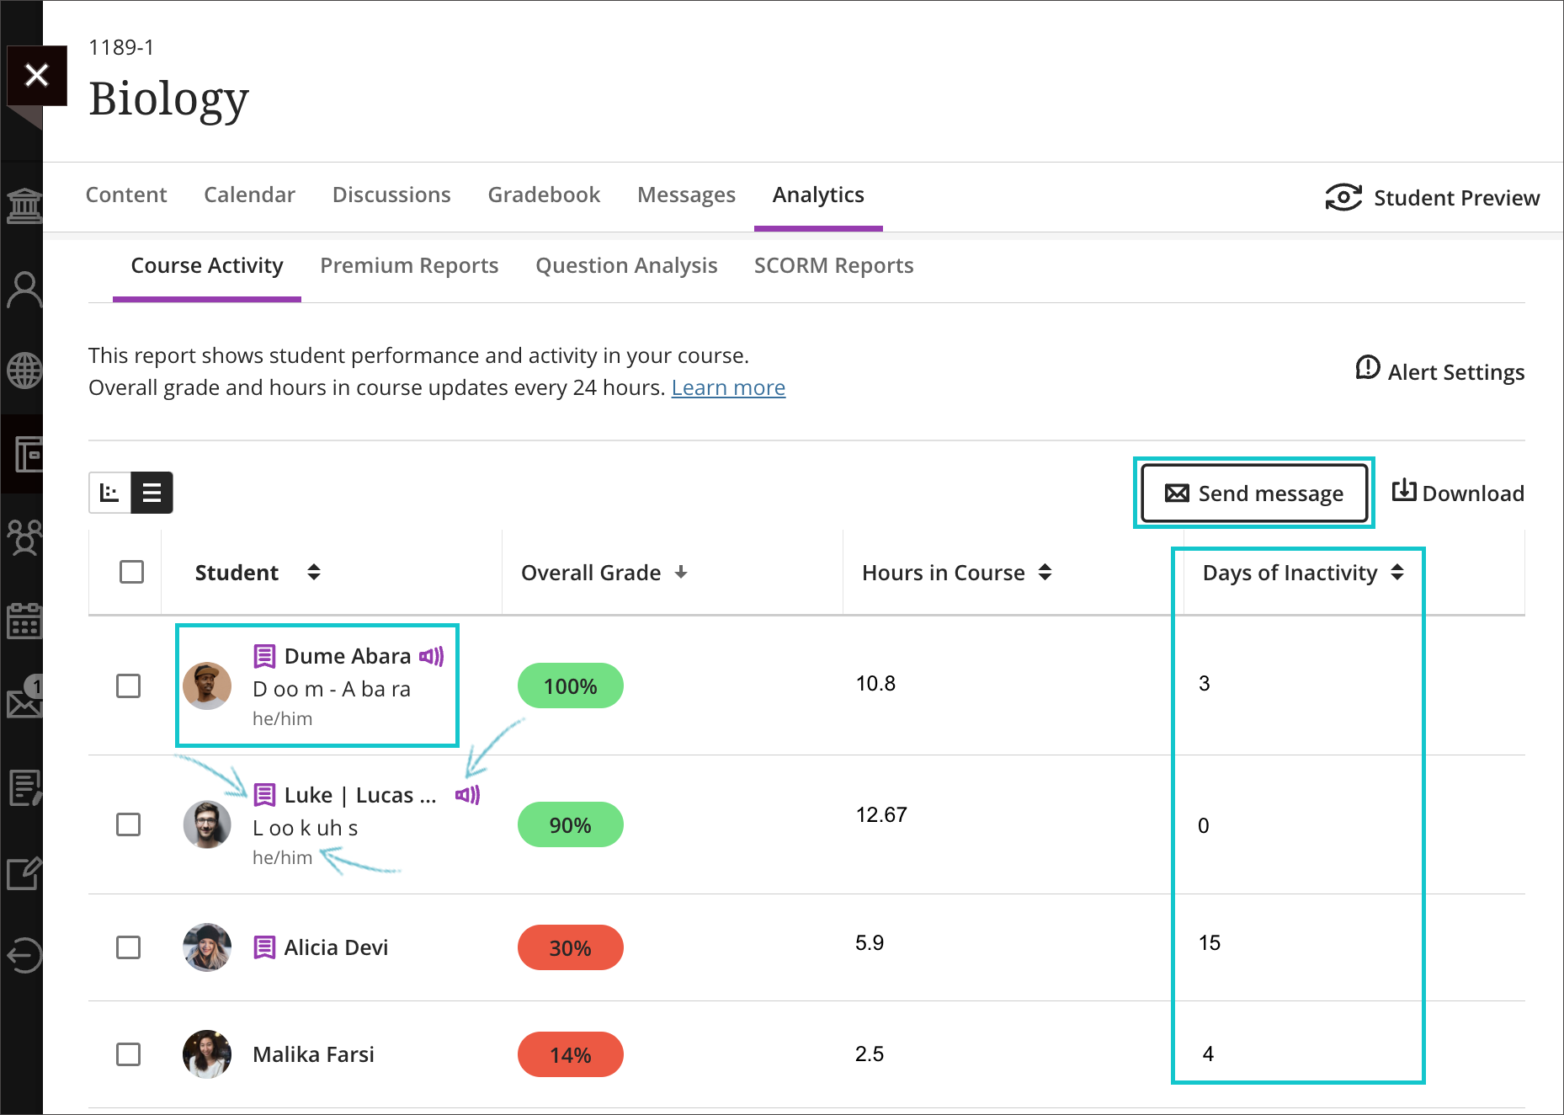Screen dimensions: 1564x1115
Task: Click the sign out icon in sidebar
Action: point(24,955)
